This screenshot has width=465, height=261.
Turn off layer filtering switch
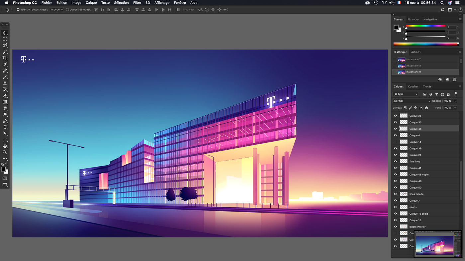pyautogui.click(x=456, y=94)
